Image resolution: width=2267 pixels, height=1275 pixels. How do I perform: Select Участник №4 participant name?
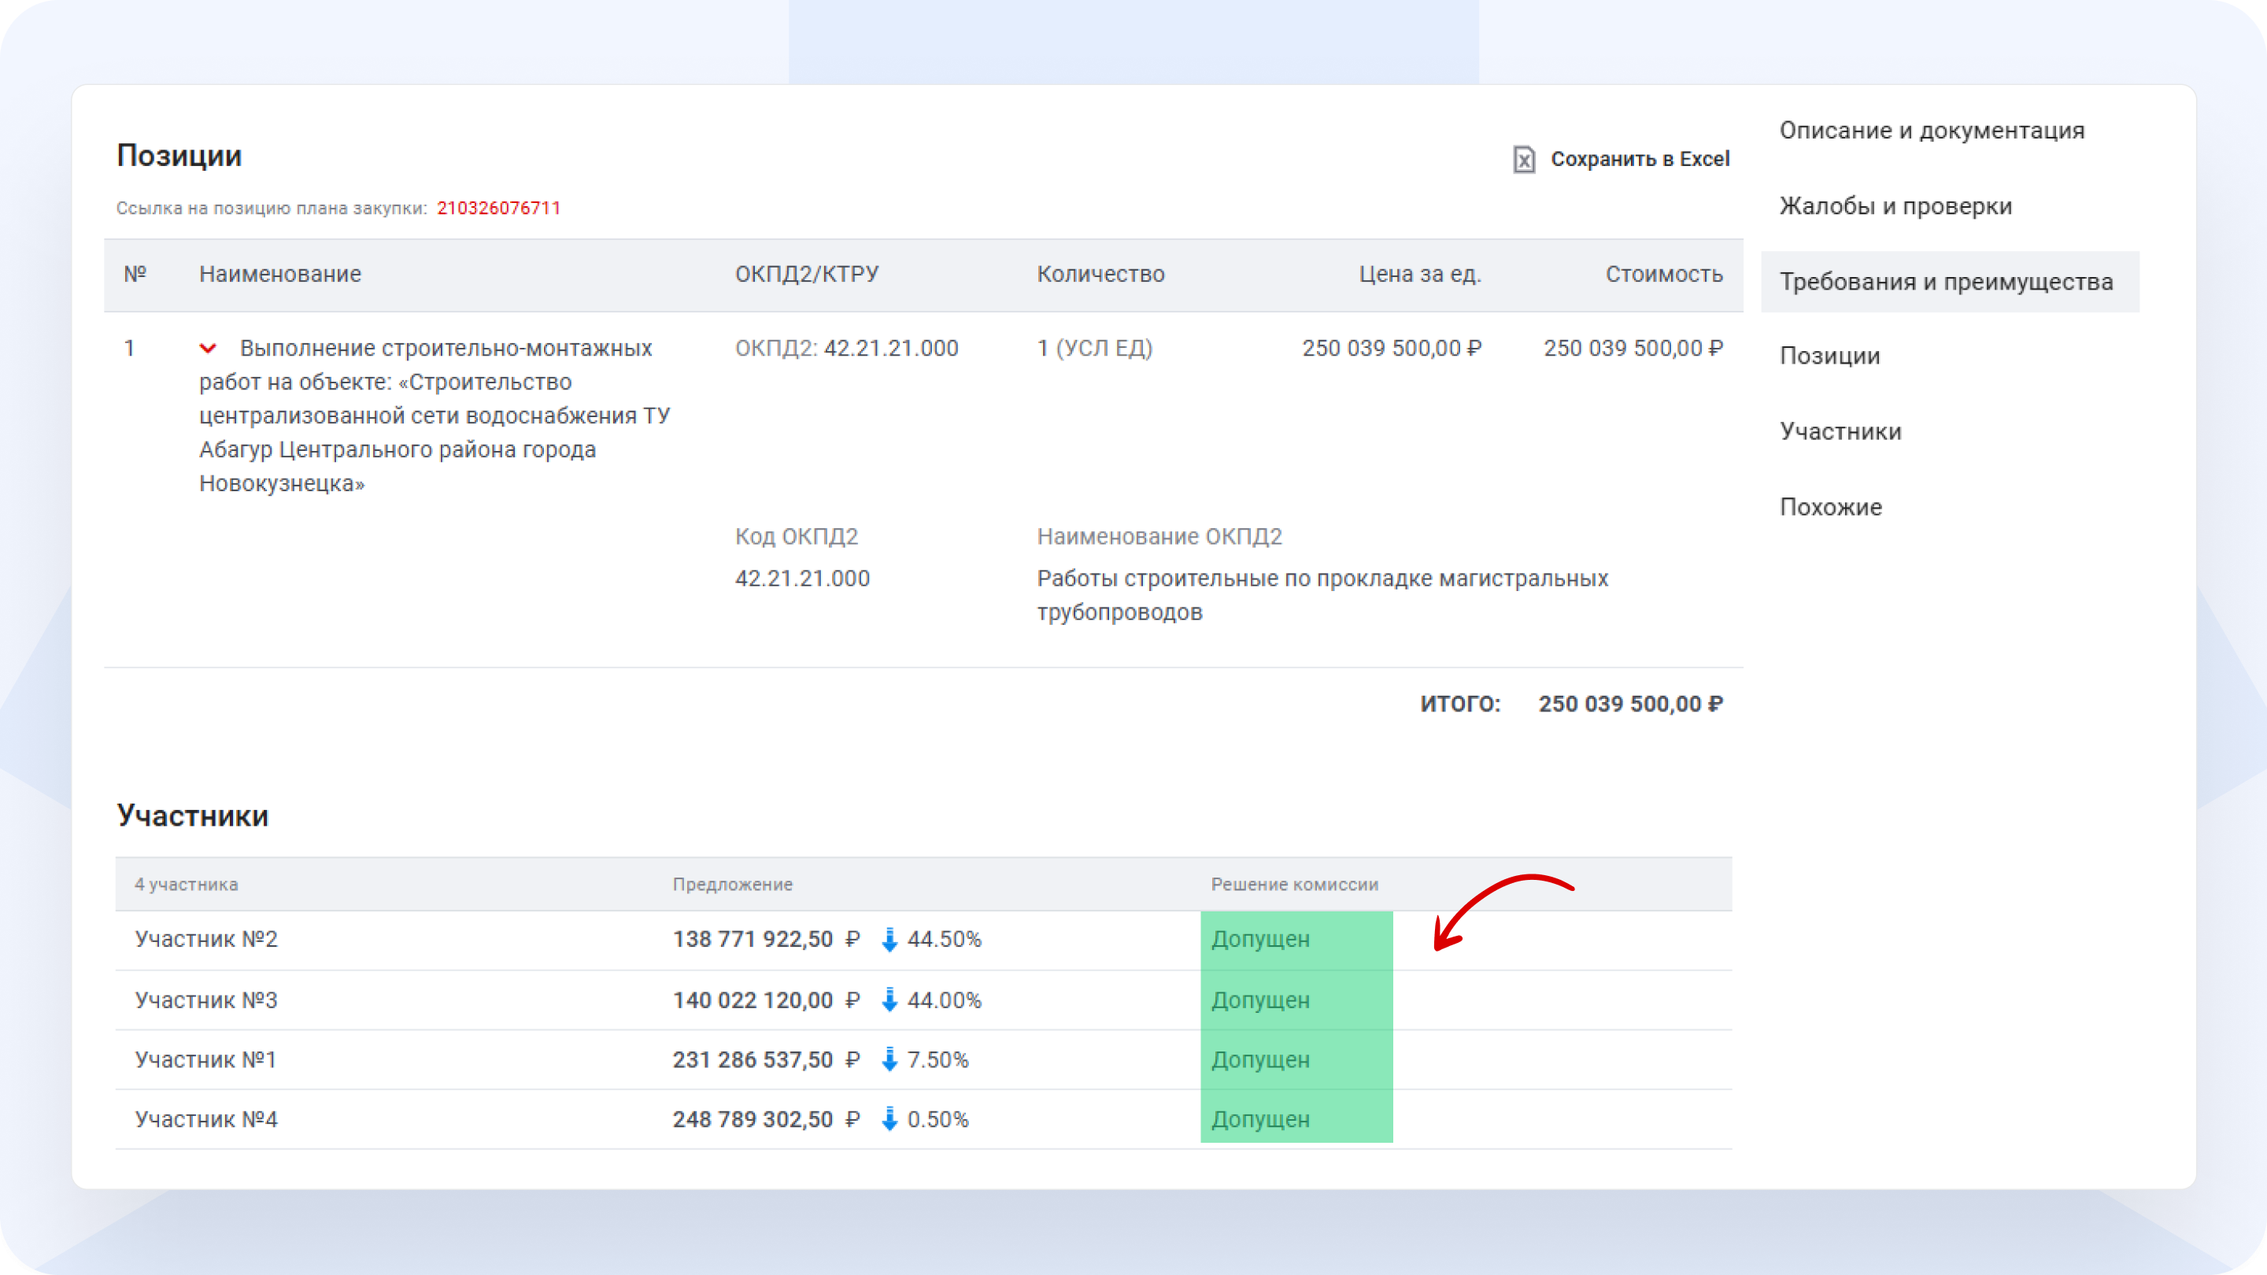tap(206, 1119)
